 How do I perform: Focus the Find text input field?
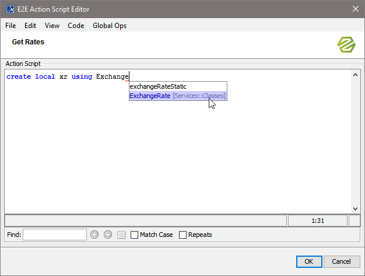point(55,235)
